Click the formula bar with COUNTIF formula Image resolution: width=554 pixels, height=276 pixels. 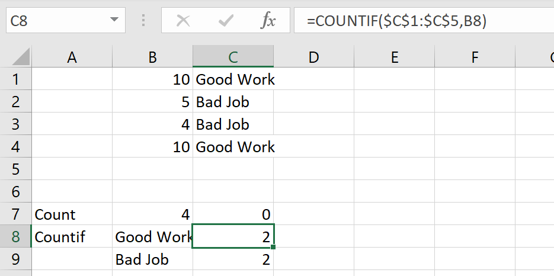(x=424, y=21)
